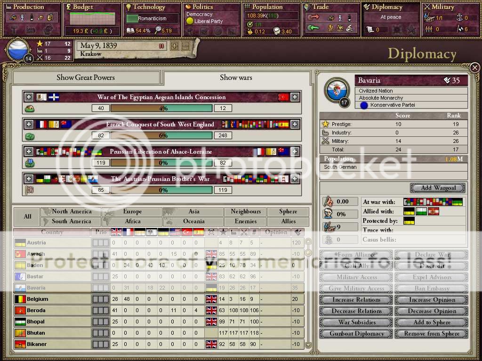Expand attackers in Egyptian Aegean Islands war

tap(29, 97)
